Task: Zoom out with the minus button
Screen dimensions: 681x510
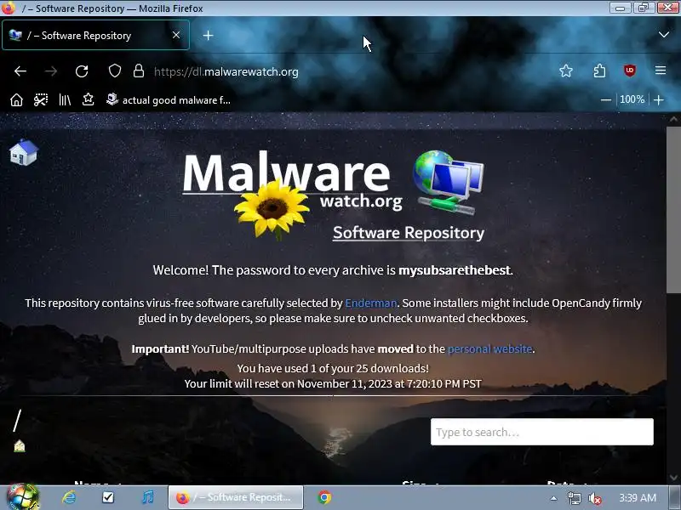Action: click(x=606, y=99)
